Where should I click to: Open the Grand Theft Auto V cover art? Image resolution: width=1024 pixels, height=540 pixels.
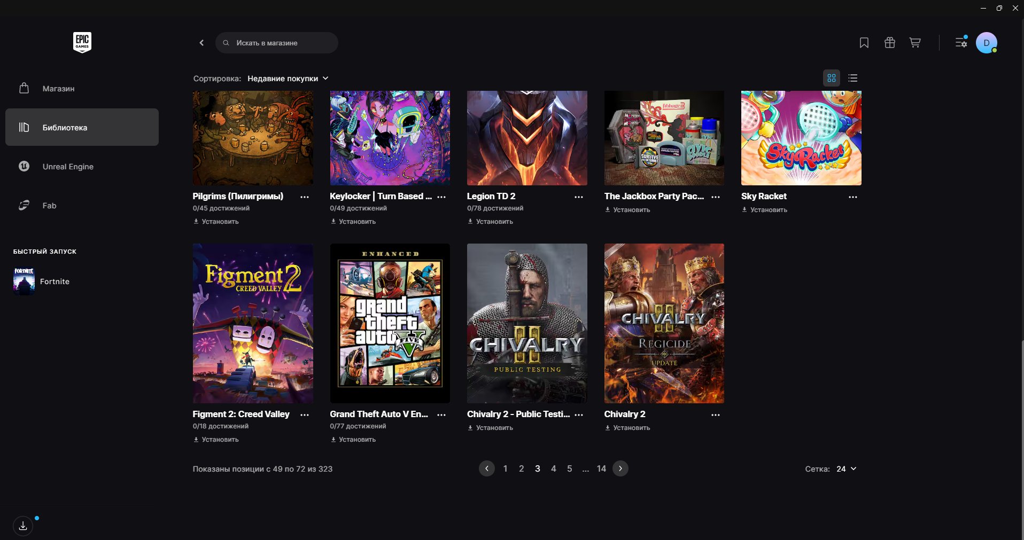click(390, 324)
